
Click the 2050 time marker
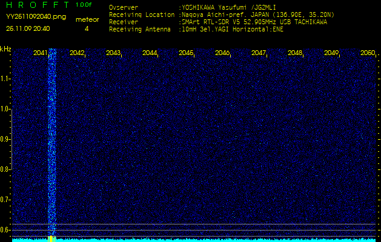point(367,53)
